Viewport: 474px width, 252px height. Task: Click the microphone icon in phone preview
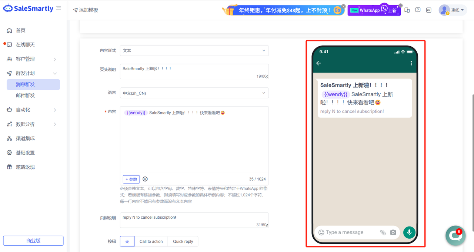[x=409, y=232]
